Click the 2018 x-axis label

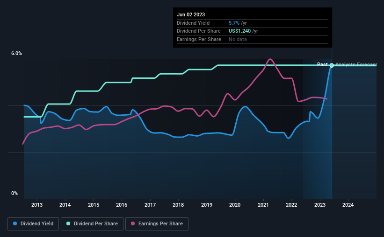coord(178,205)
